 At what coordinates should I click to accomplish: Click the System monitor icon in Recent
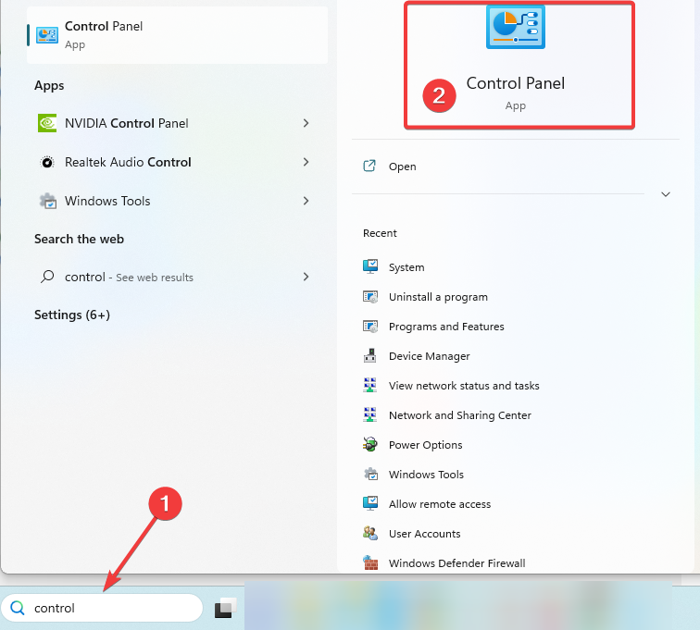coord(370,266)
